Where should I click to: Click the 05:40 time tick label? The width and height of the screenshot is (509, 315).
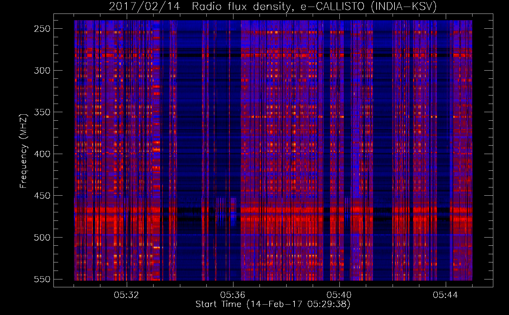point(339,295)
